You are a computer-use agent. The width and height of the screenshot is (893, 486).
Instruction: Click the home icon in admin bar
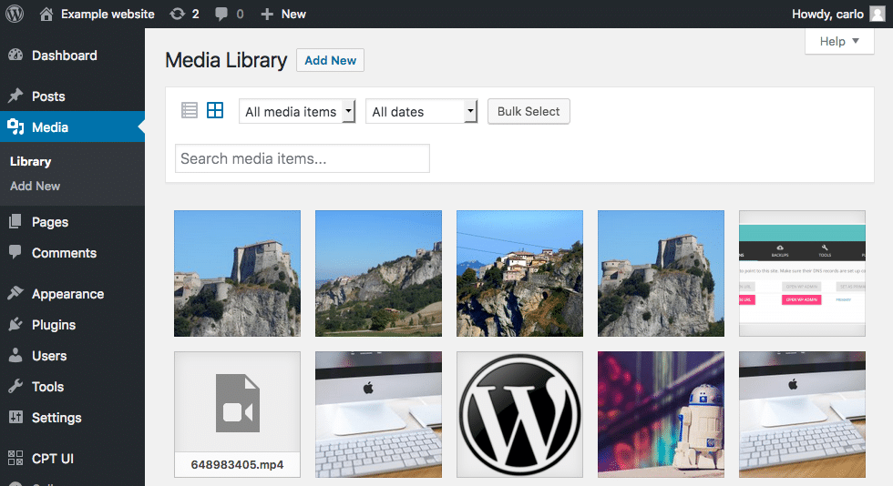(46, 14)
